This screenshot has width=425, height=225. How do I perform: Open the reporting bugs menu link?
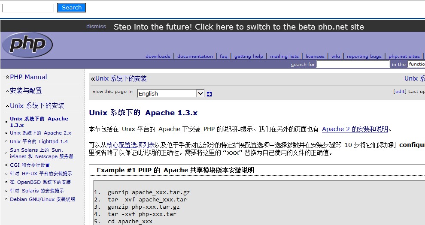click(364, 56)
